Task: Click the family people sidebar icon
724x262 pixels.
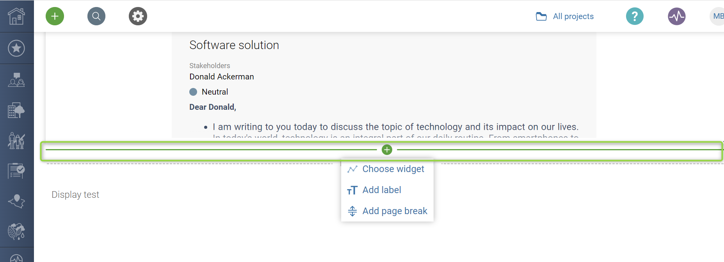Action: [16, 141]
